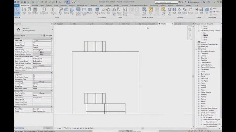Select the Shaft opening tool

[174, 11]
